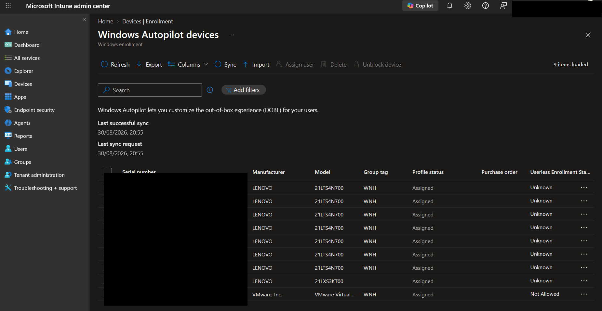Viewport: 602px width, 311px height.
Task: Open the settings gear icon
Action: coord(468,6)
